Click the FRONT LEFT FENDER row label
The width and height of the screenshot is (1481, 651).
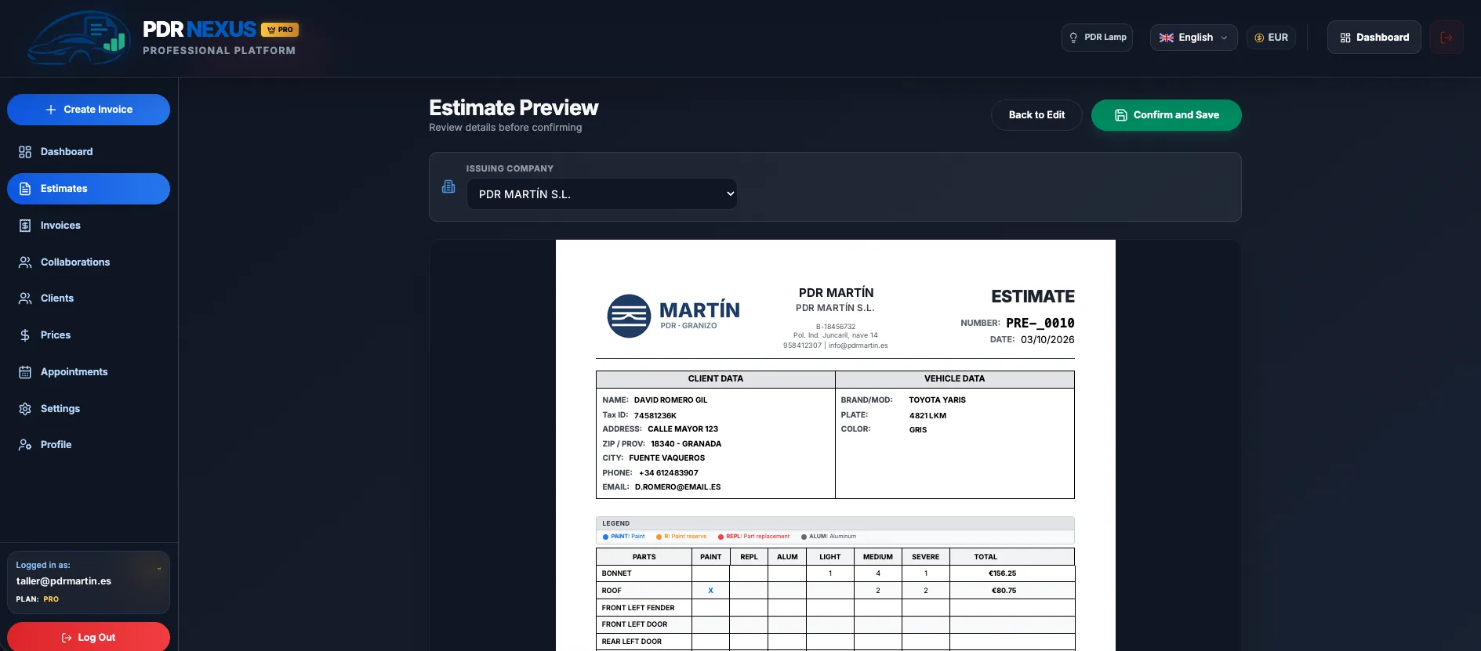tap(637, 608)
